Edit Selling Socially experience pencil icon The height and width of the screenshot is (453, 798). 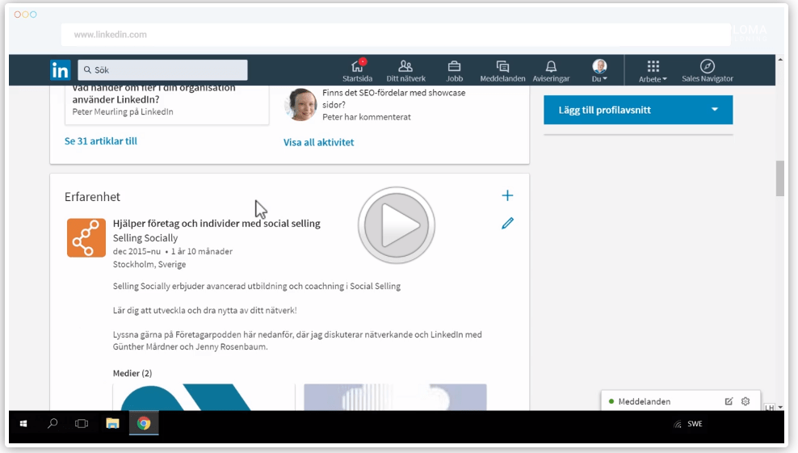507,224
